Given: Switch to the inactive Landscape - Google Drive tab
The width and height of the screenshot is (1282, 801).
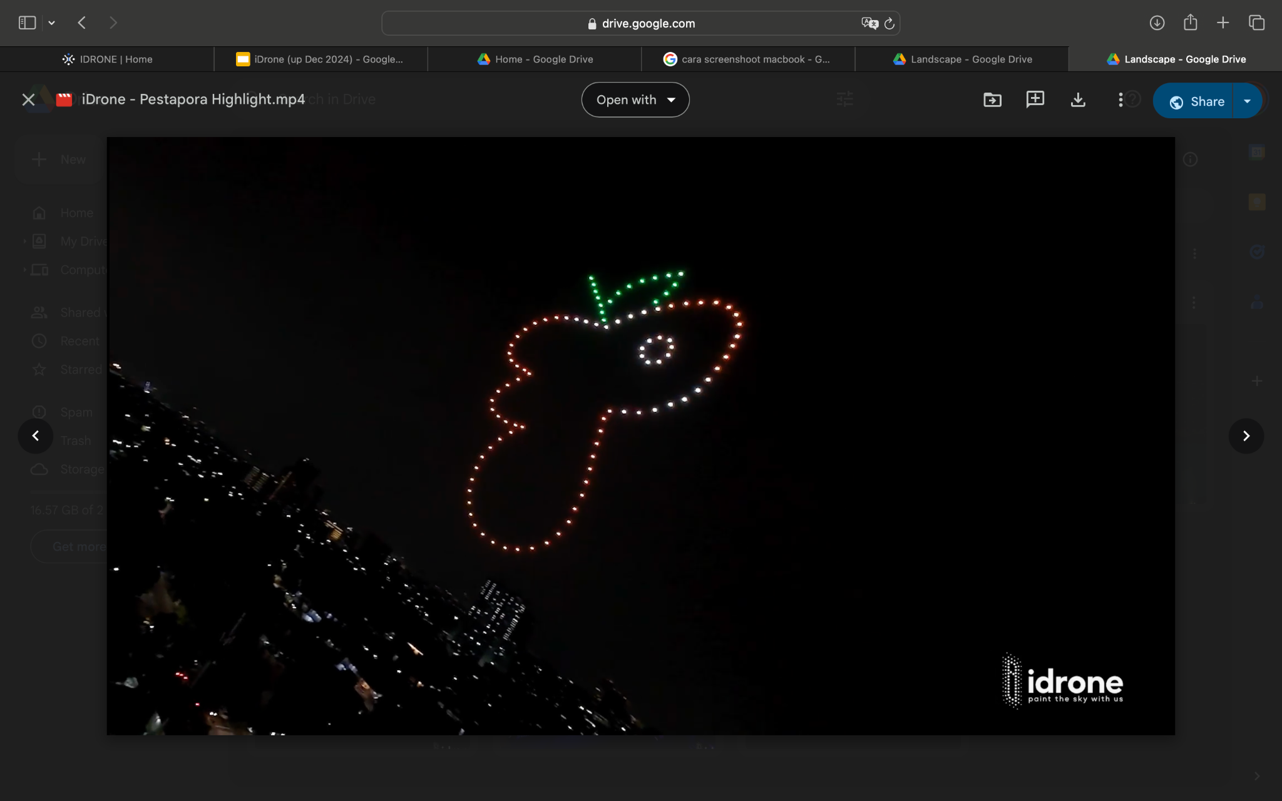Looking at the screenshot, I should [x=962, y=59].
